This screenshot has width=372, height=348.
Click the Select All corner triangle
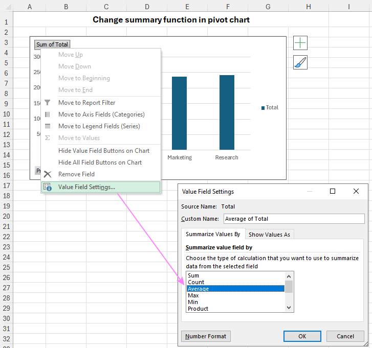click(8, 7)
